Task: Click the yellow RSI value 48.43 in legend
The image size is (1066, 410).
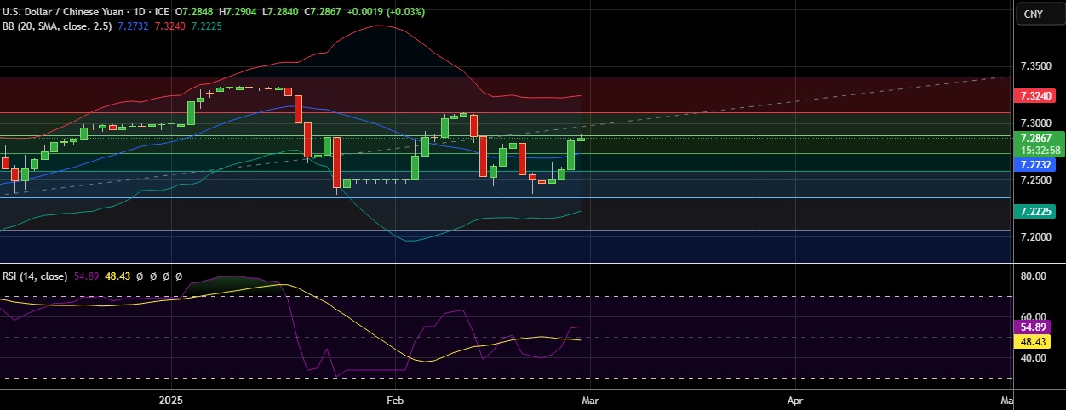Action: [117, 276]
